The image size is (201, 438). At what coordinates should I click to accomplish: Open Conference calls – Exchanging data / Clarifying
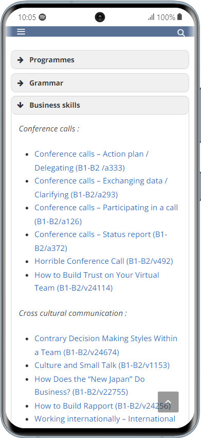[x=101, y=188]
